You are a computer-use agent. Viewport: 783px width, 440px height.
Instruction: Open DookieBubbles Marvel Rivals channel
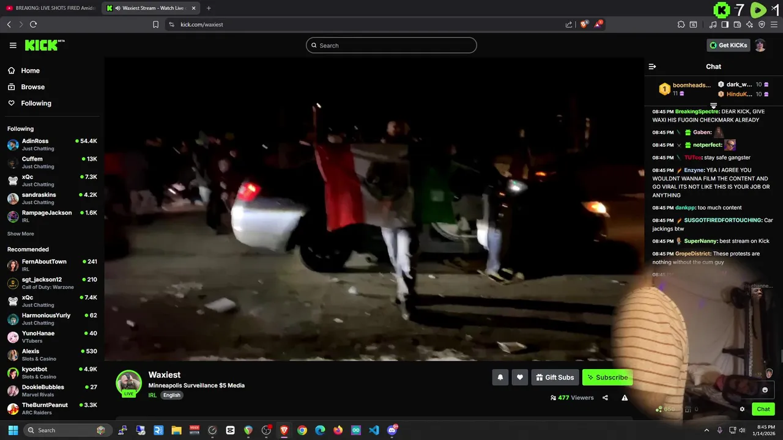pyautogui.click(x=52, y=391)
